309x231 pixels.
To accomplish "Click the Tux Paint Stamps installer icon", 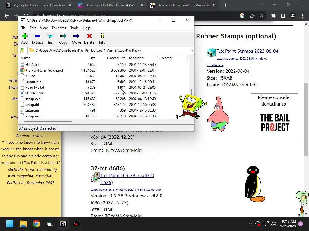I will click(211, 52).
